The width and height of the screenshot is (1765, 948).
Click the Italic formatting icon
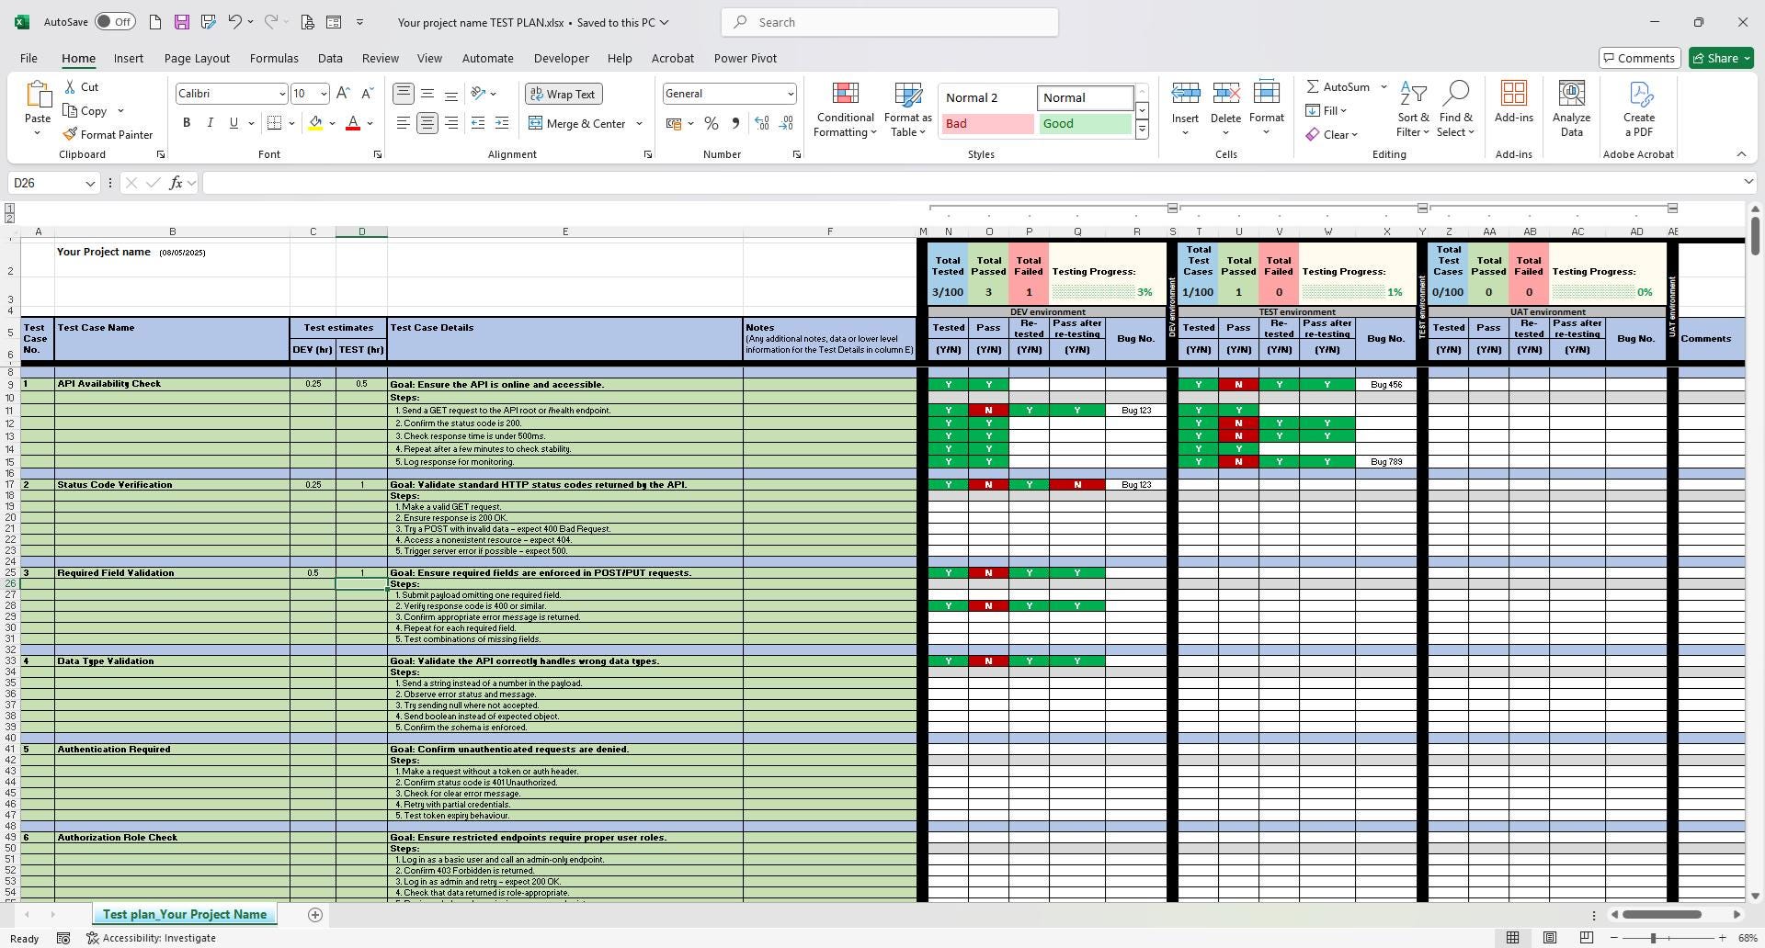coord(211,123)
